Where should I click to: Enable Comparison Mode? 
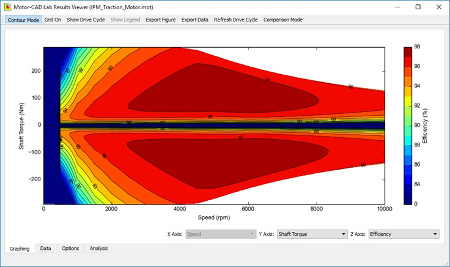282,20
